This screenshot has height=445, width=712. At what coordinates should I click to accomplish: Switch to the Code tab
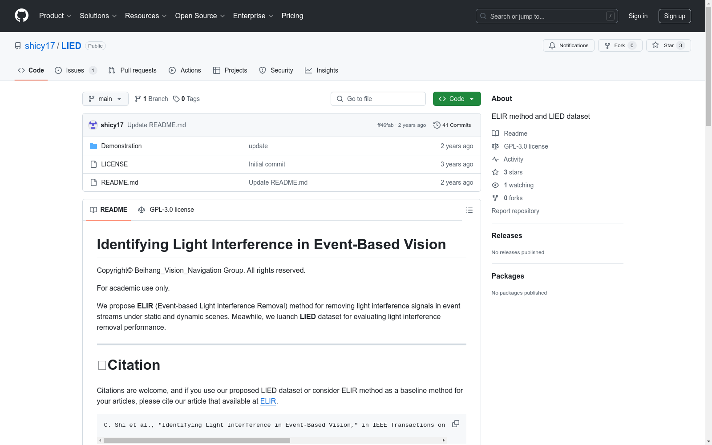[31, 70]
